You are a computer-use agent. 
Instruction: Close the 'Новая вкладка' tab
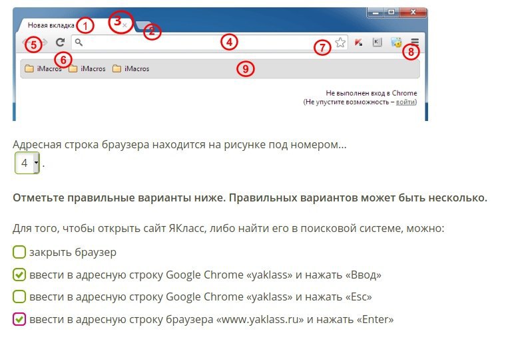click(125, 25)
